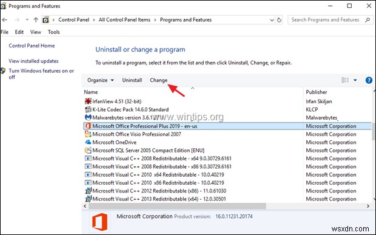
Task: Click the Uninstall toolbar button
Action: (132, 80)
